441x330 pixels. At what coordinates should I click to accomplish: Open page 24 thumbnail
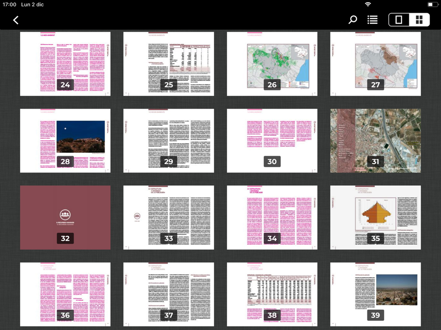click(x=65, y=64)
